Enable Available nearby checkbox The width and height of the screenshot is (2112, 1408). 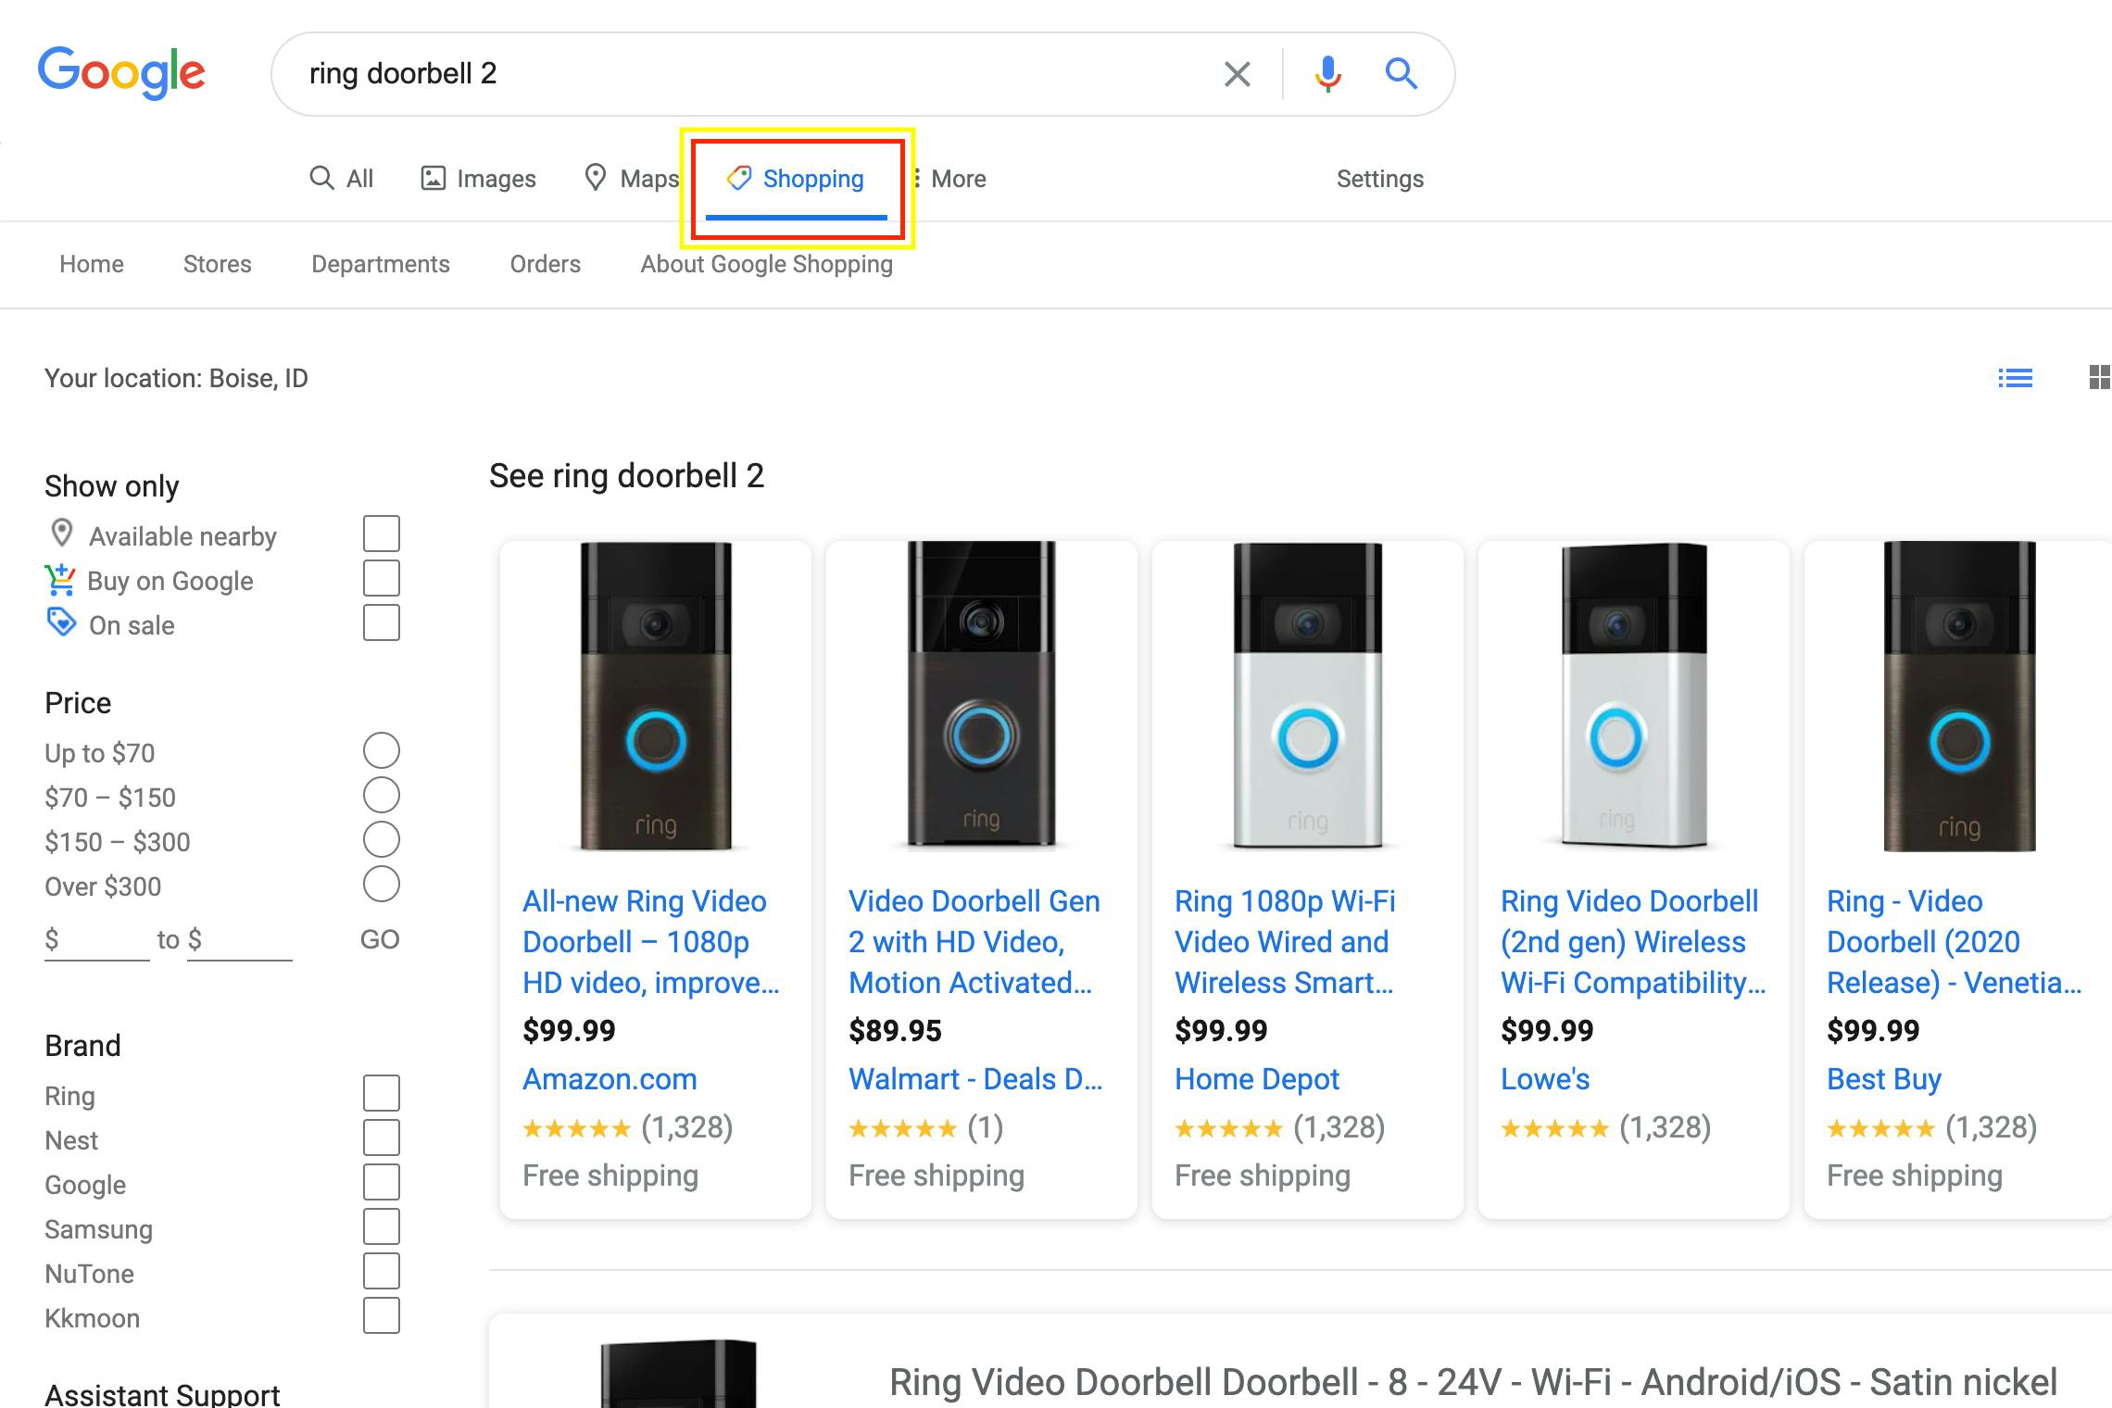click(x=382, y=534)
